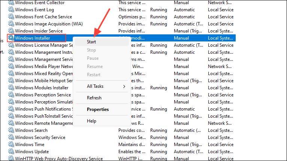Screen dimensions: 287x161
Task: Click the gear icon beside Windows Image Acquisition (WIA)
Action: [x=11, y=24]
